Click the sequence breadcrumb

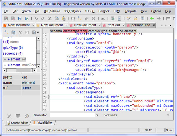116,31
